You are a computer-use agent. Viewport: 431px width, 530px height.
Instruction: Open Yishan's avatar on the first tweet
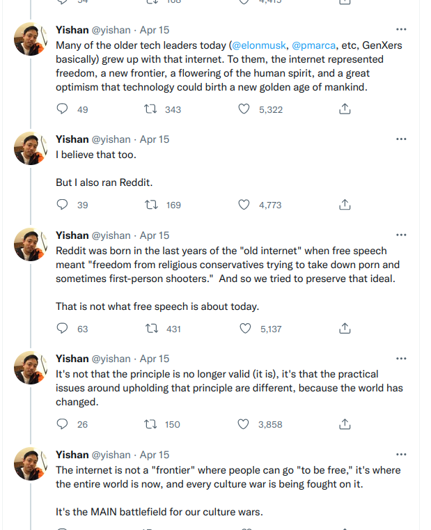coord(31,39)
